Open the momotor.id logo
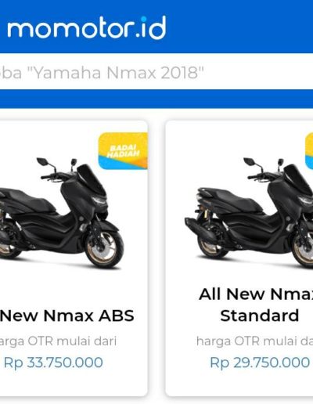This screenshot has width=313, height=404. 87,27
